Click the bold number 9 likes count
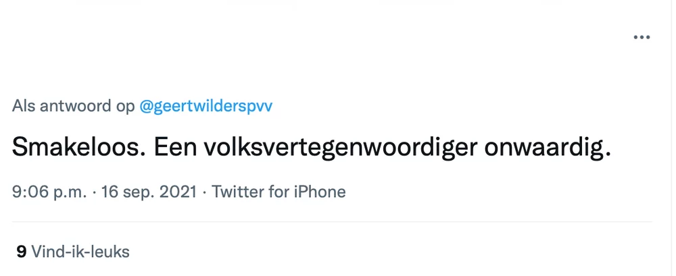 [x=22, y=252]
